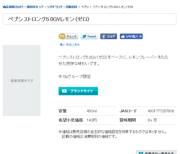Click the 栄養成分一覧をみる button
180x154 pixels.
pyautogui.click(x=156, y=153)
